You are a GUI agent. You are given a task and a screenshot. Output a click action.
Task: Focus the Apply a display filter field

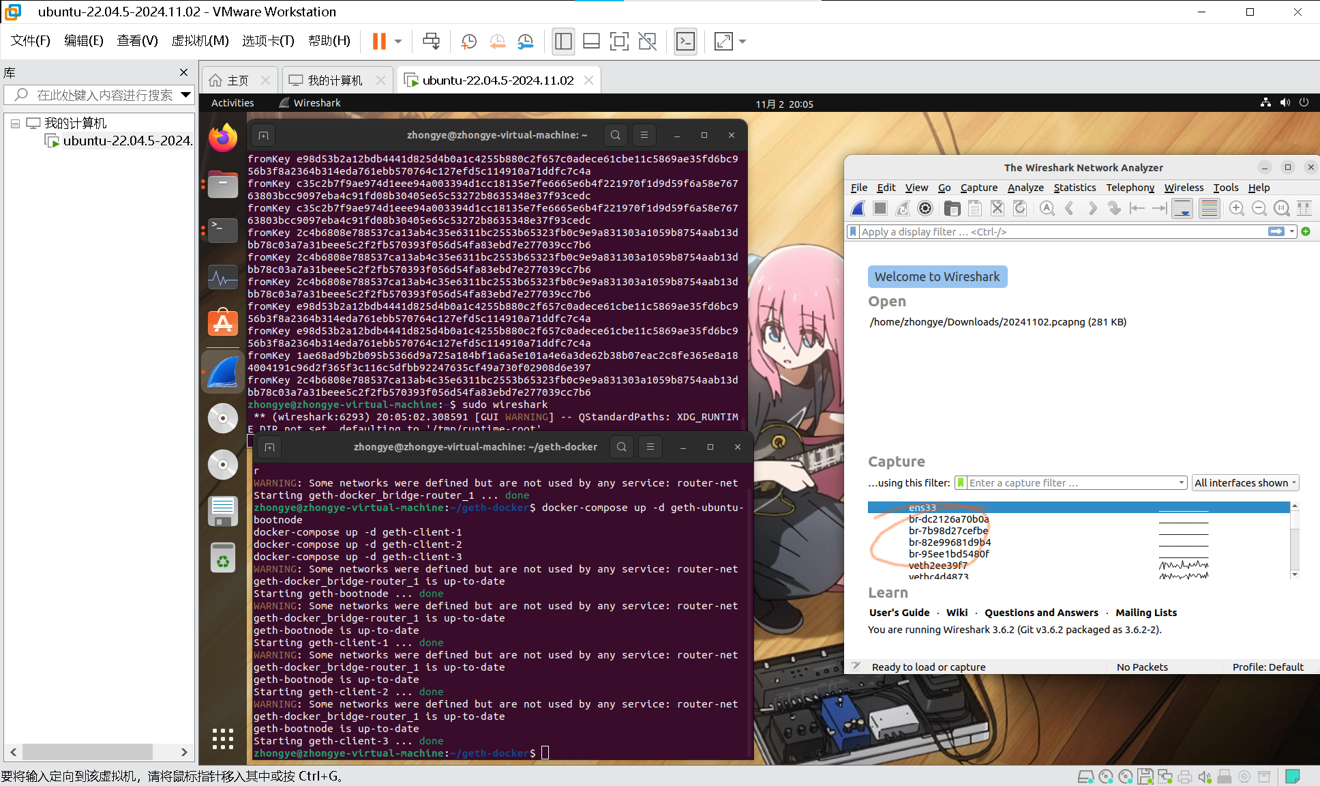1062,232
